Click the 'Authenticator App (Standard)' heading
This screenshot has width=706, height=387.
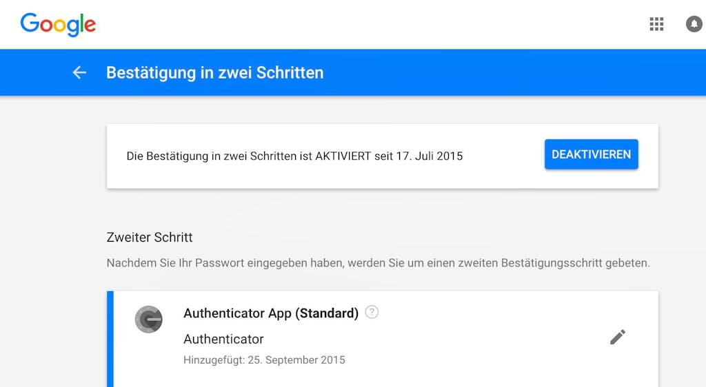[x=271, y=313]
